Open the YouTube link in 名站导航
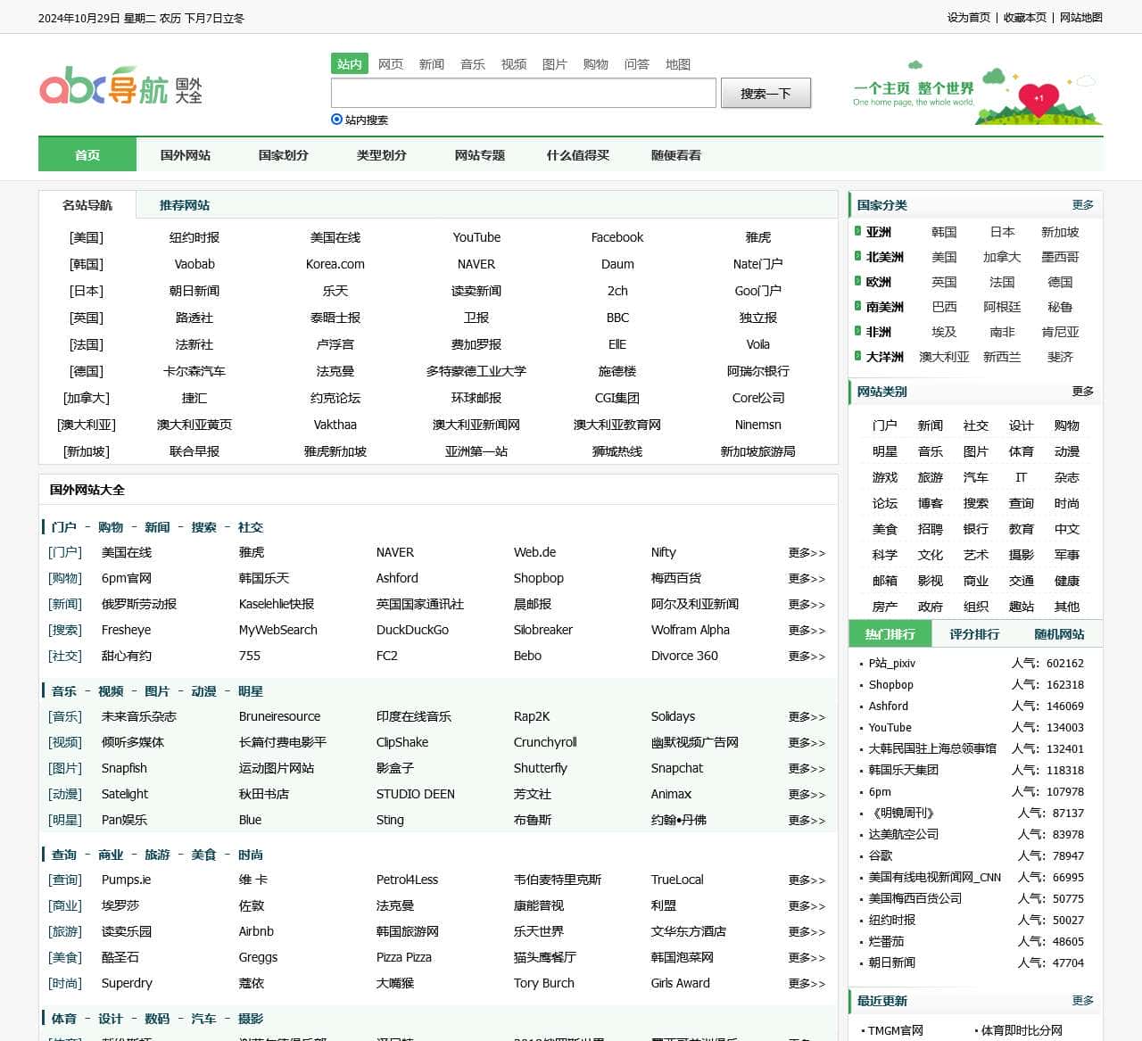 coord(476,237)
